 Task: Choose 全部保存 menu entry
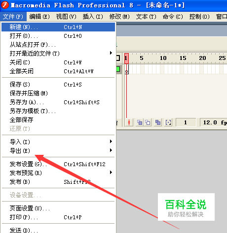[58, 120]
